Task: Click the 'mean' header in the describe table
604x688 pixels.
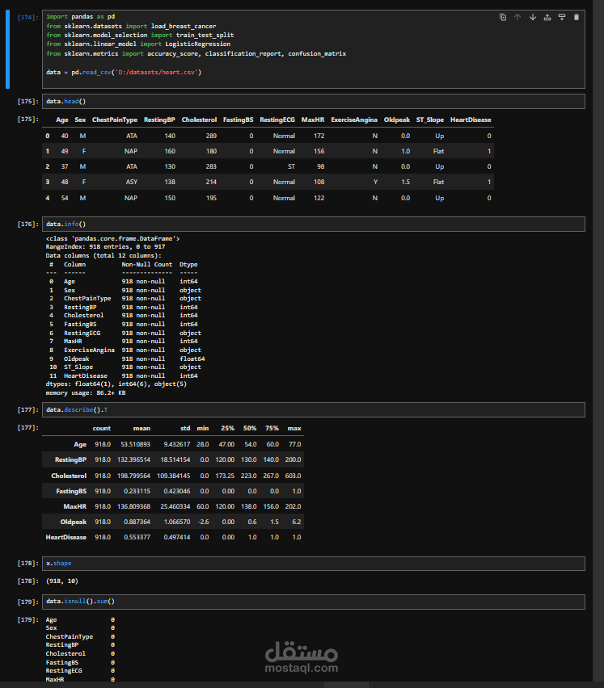Action: coord(141,428)
